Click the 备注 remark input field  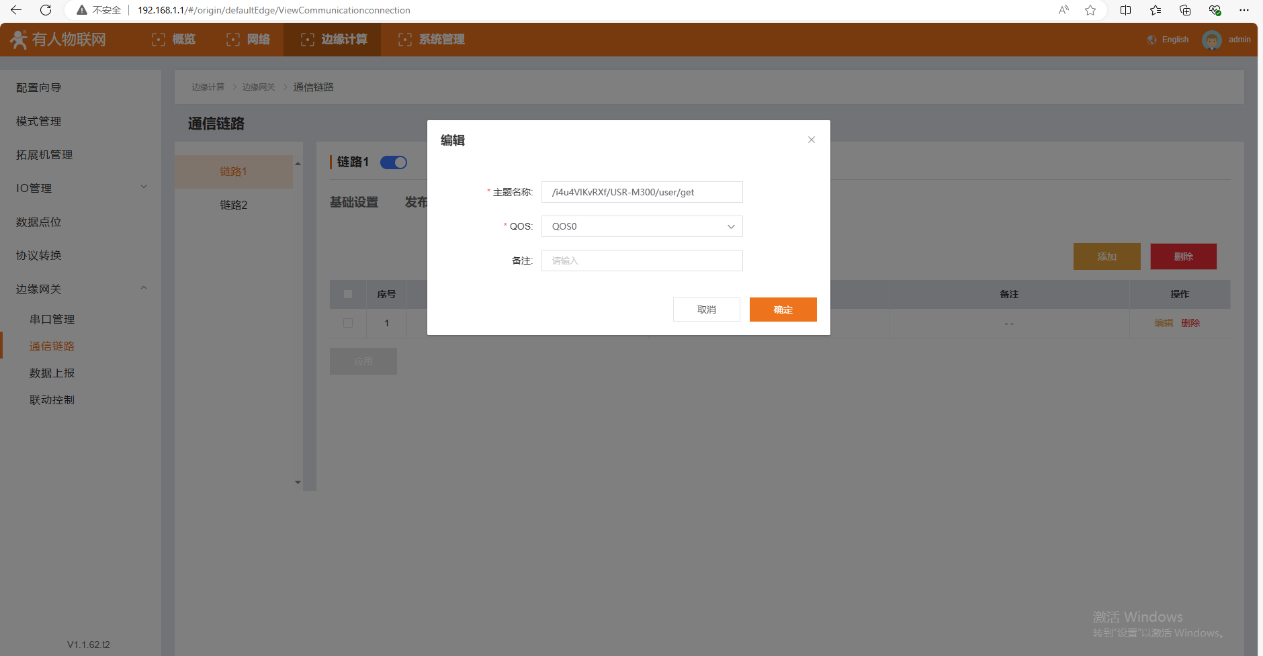pyautogui.click(x=642, y=261)
